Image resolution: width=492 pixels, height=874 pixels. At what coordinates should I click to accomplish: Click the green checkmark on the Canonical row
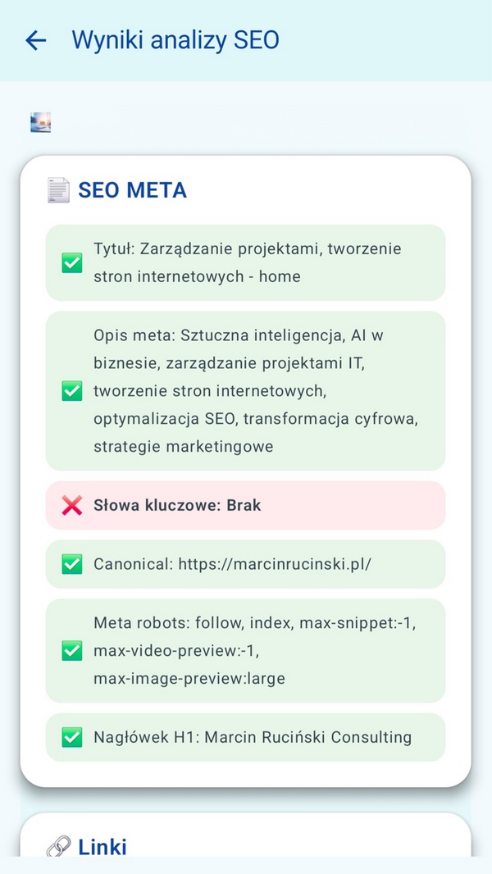click(71, 564)
